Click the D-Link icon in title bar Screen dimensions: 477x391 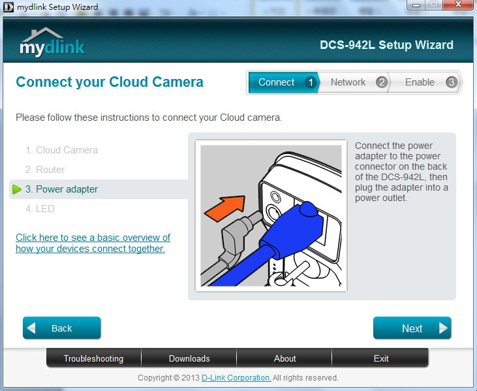[8, 7]
